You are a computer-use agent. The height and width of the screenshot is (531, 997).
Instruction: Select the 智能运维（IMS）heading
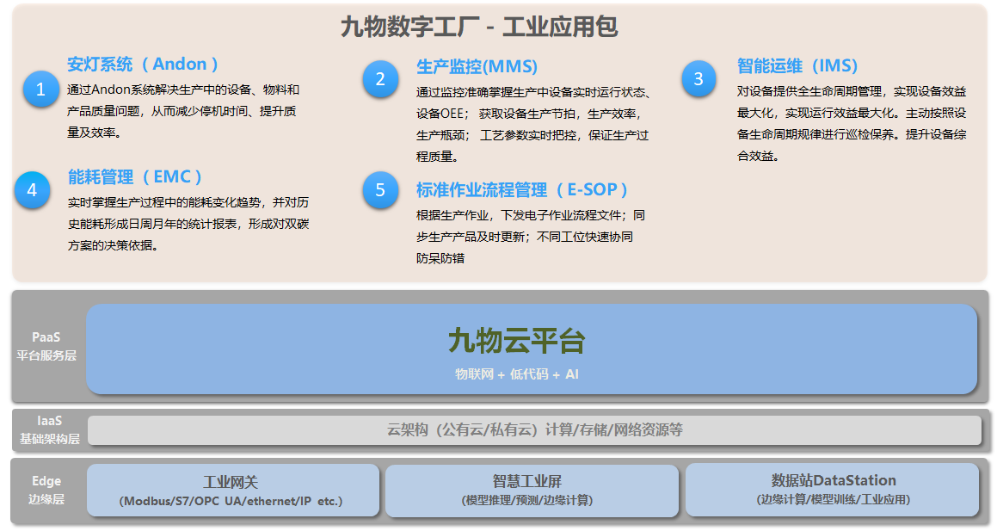click(x=797, y=65)
